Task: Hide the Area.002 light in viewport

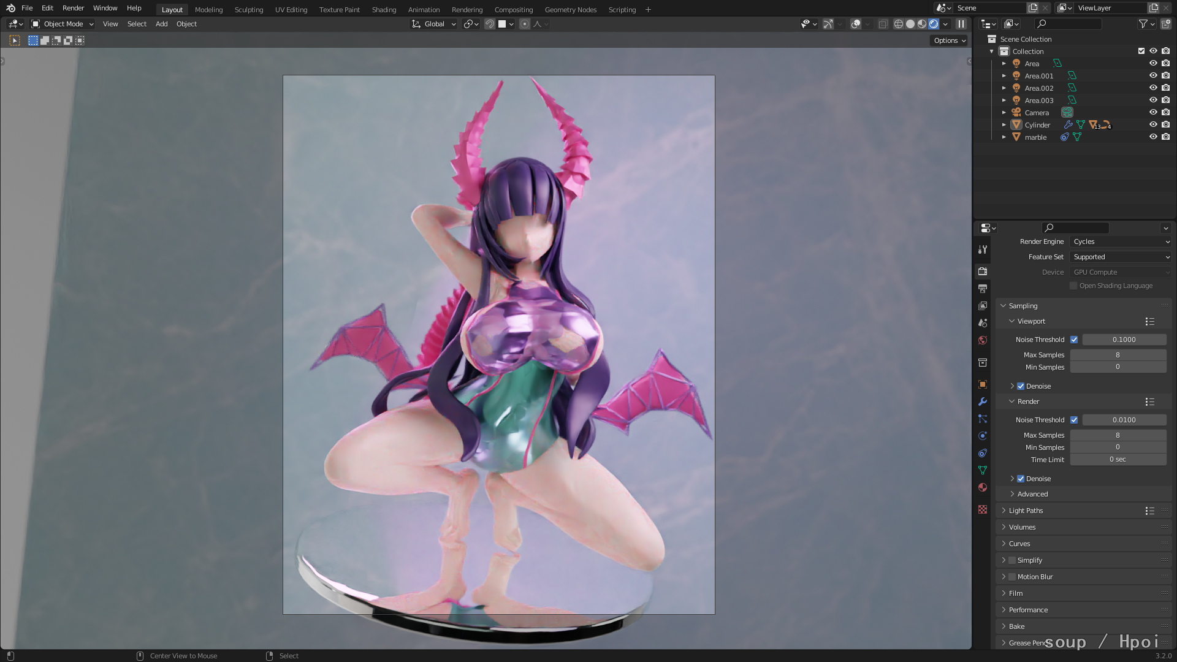Action: (x=1153, y=88)
